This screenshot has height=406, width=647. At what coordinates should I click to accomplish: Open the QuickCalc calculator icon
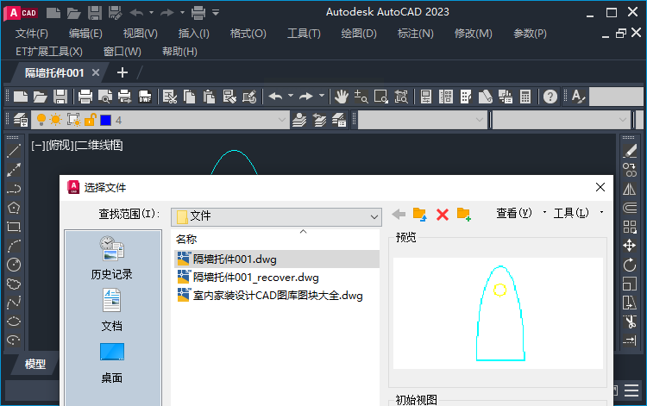tap(525, 97)
